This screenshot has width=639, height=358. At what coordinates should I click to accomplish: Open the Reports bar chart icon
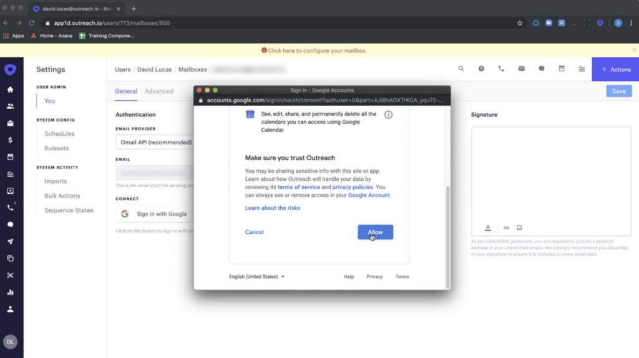point(10,293)
